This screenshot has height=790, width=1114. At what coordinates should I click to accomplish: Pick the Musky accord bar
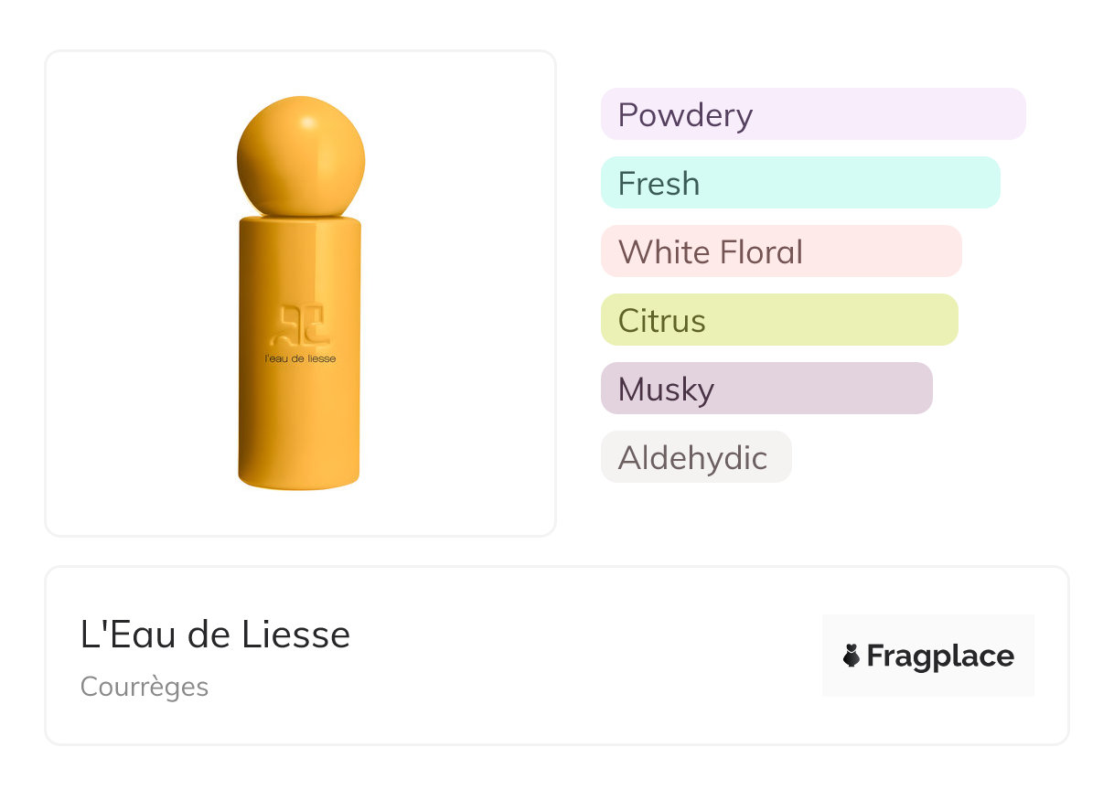coord(766,389)
